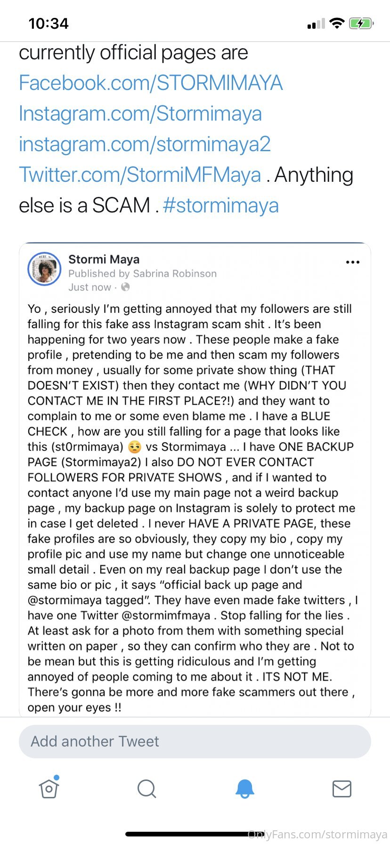Open the Notifications bell tab

[244, 788]
